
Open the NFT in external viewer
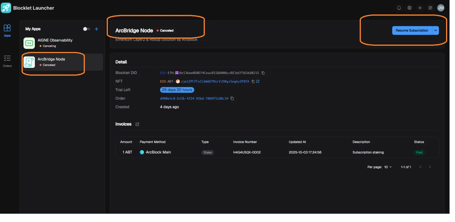tap(258, 81)
